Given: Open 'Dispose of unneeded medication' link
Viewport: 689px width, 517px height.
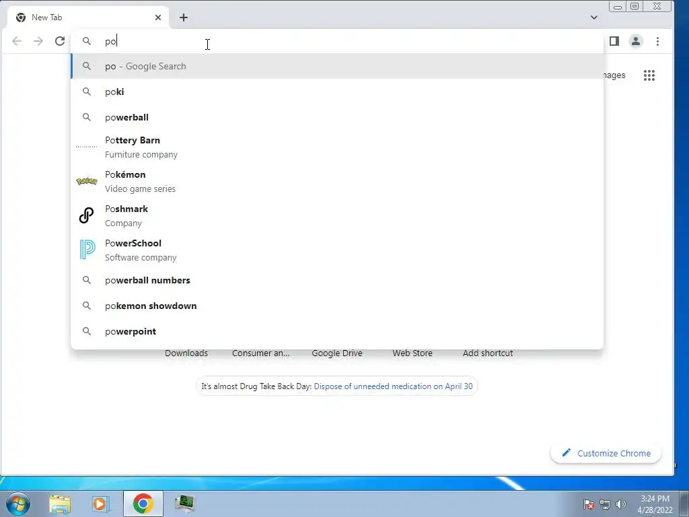Looking at the screenshot, I should [x=393, y=386].
